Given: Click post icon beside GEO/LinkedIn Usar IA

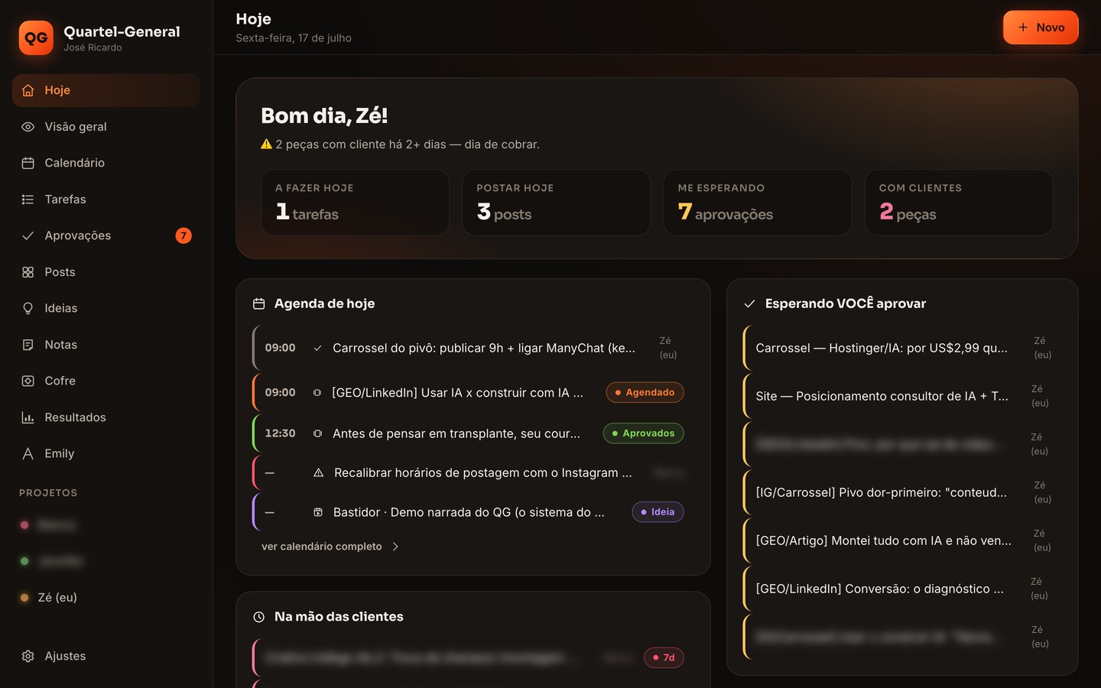Looking at the screenshot, I should [317, 392].
